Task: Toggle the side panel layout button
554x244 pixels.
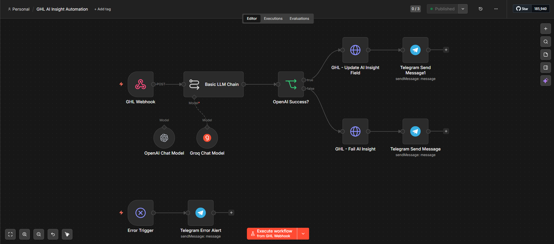Action: pos(546,68)
